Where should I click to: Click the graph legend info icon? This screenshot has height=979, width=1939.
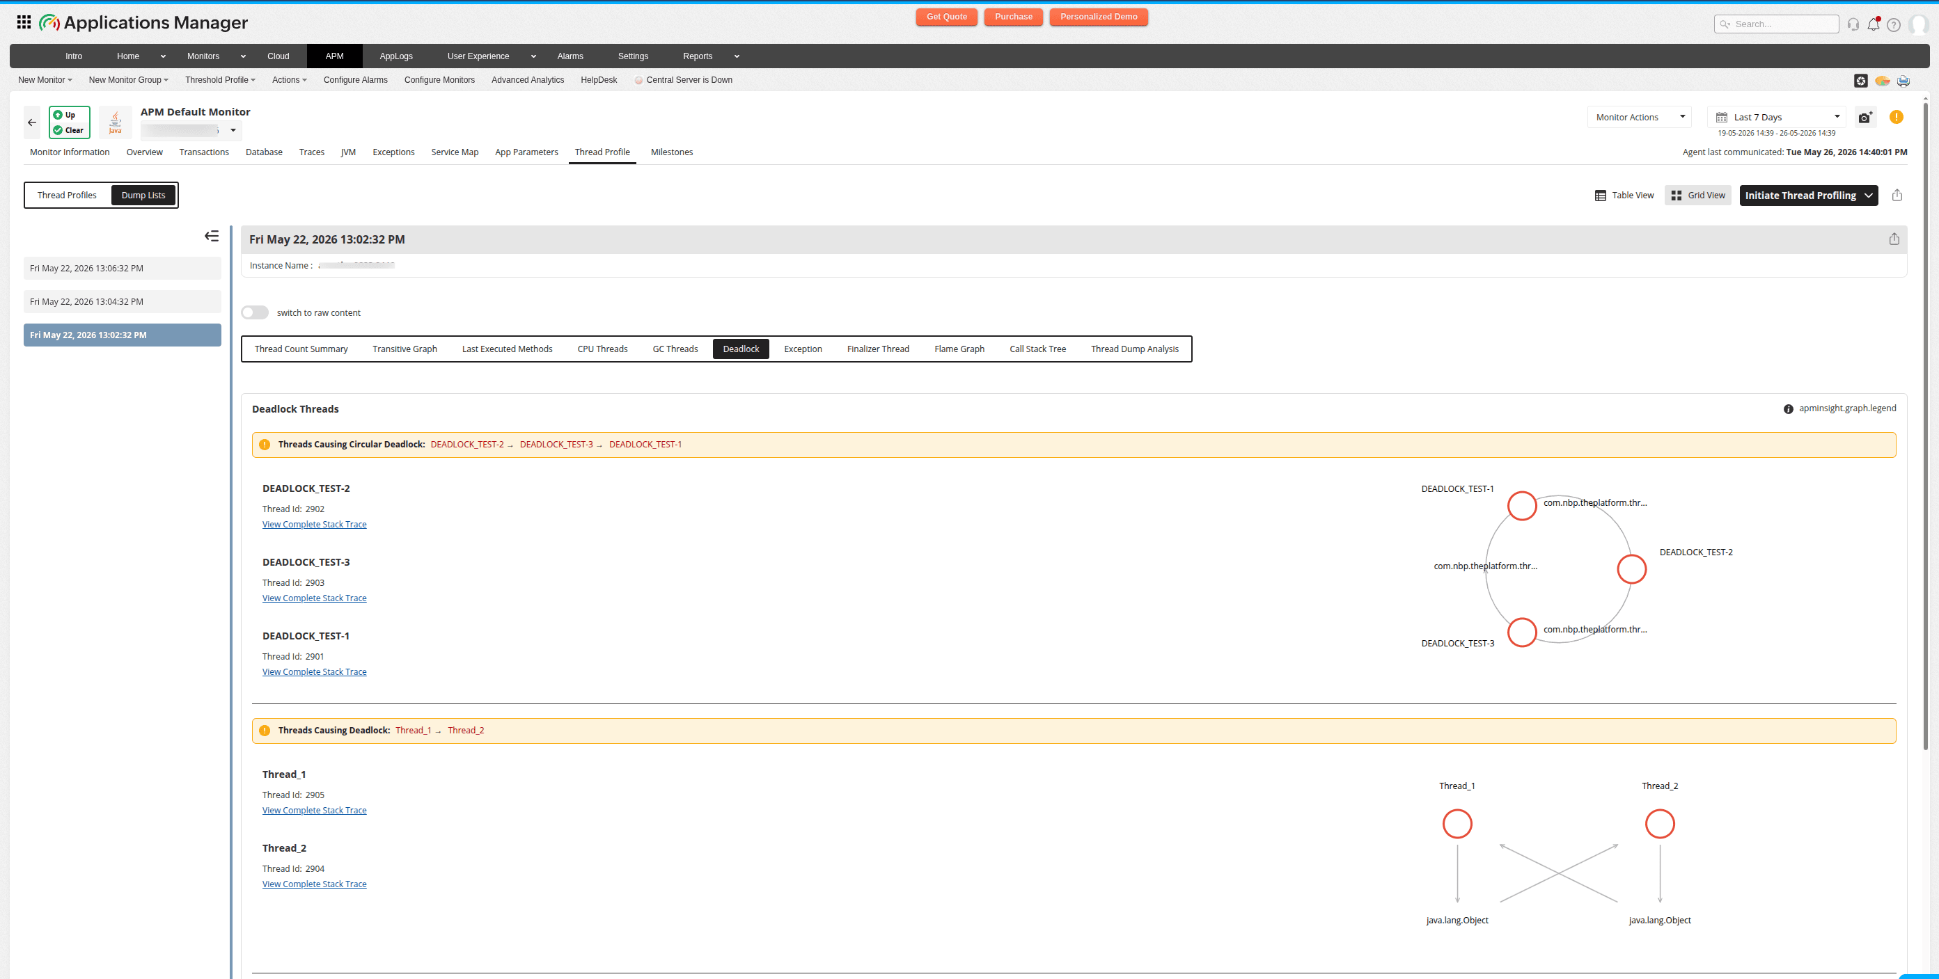click(1788, 408)
